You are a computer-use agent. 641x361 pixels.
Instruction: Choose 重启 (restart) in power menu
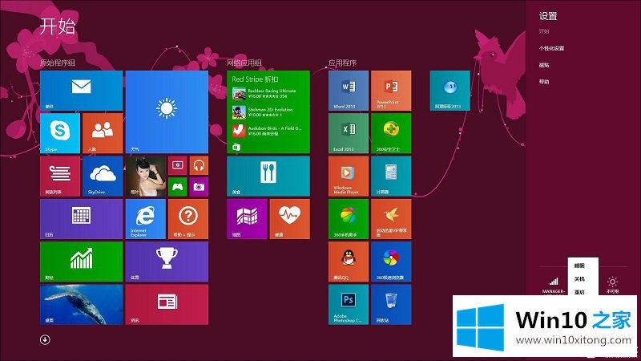(579, 292)
